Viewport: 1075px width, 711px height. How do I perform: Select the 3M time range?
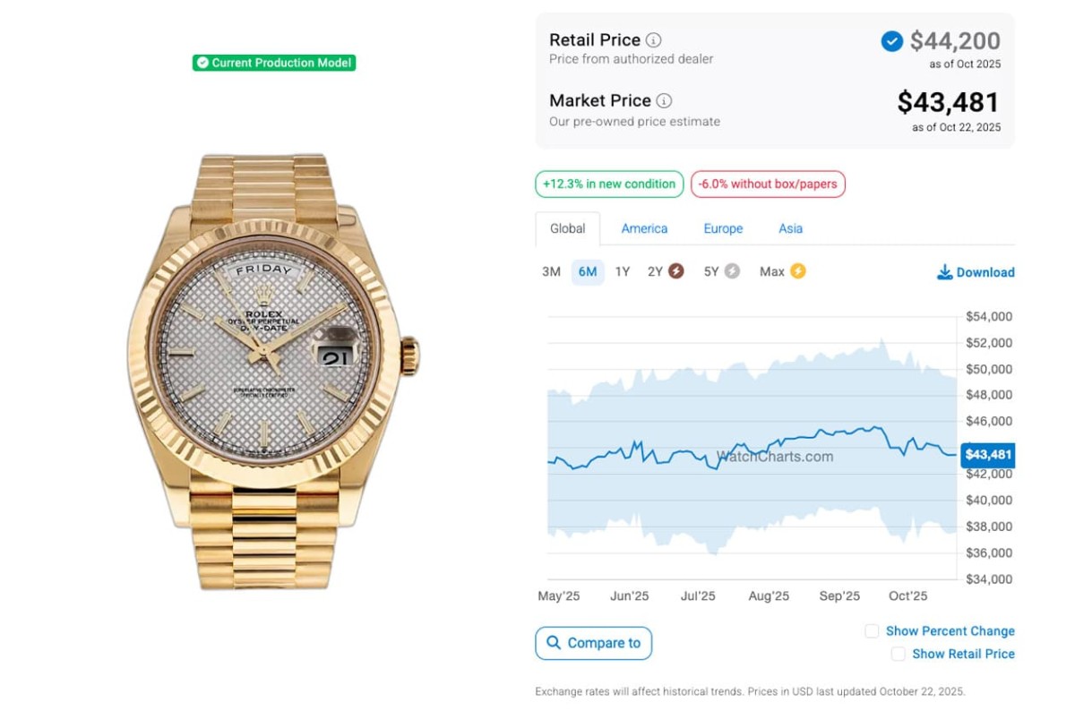pyautogui.click(x=551, y=271)
